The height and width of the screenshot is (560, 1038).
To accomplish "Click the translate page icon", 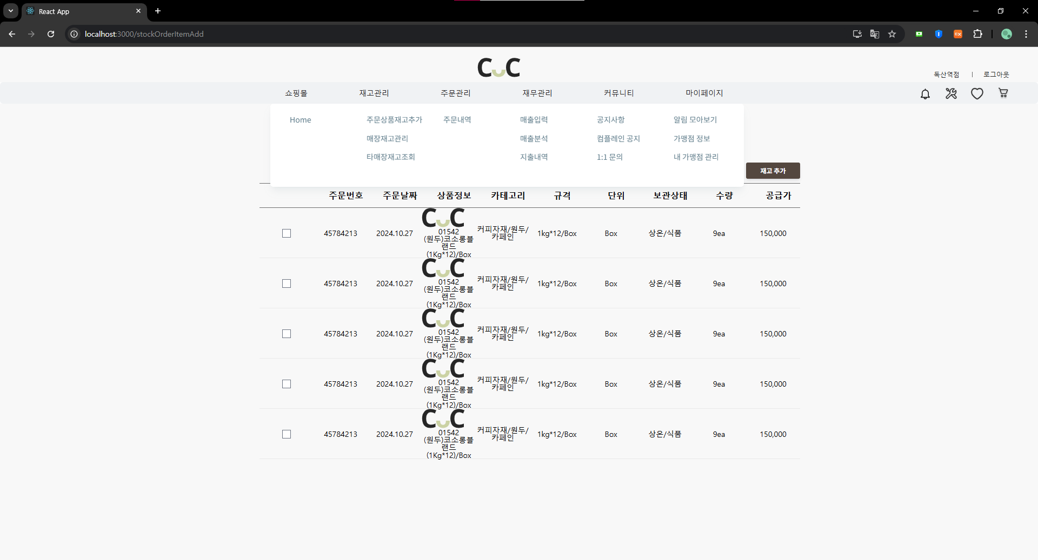I will click(875, 34).
